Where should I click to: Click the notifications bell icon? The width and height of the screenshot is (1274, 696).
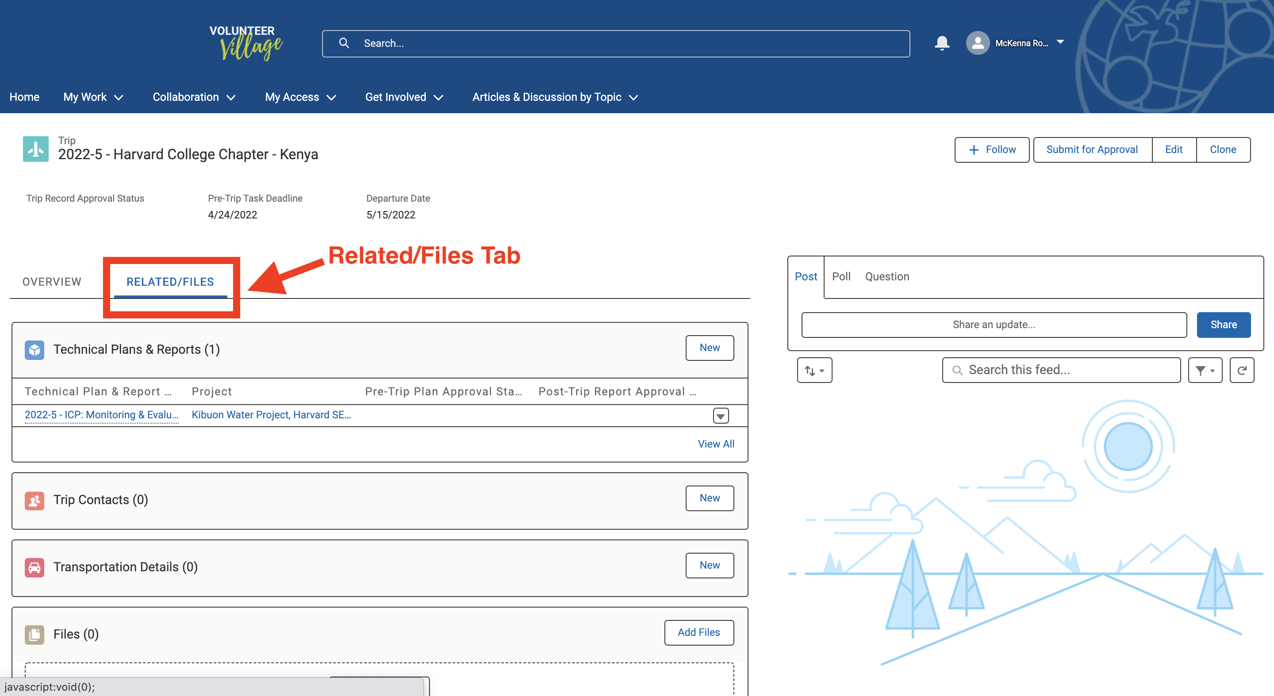(942, 43)
